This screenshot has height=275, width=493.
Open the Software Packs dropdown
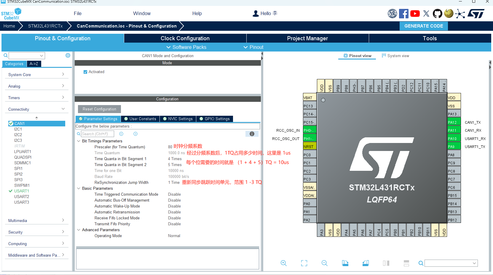coord(186,47)
